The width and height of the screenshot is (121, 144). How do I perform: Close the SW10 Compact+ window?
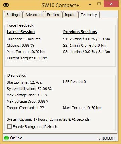click(x=111, y=4)
